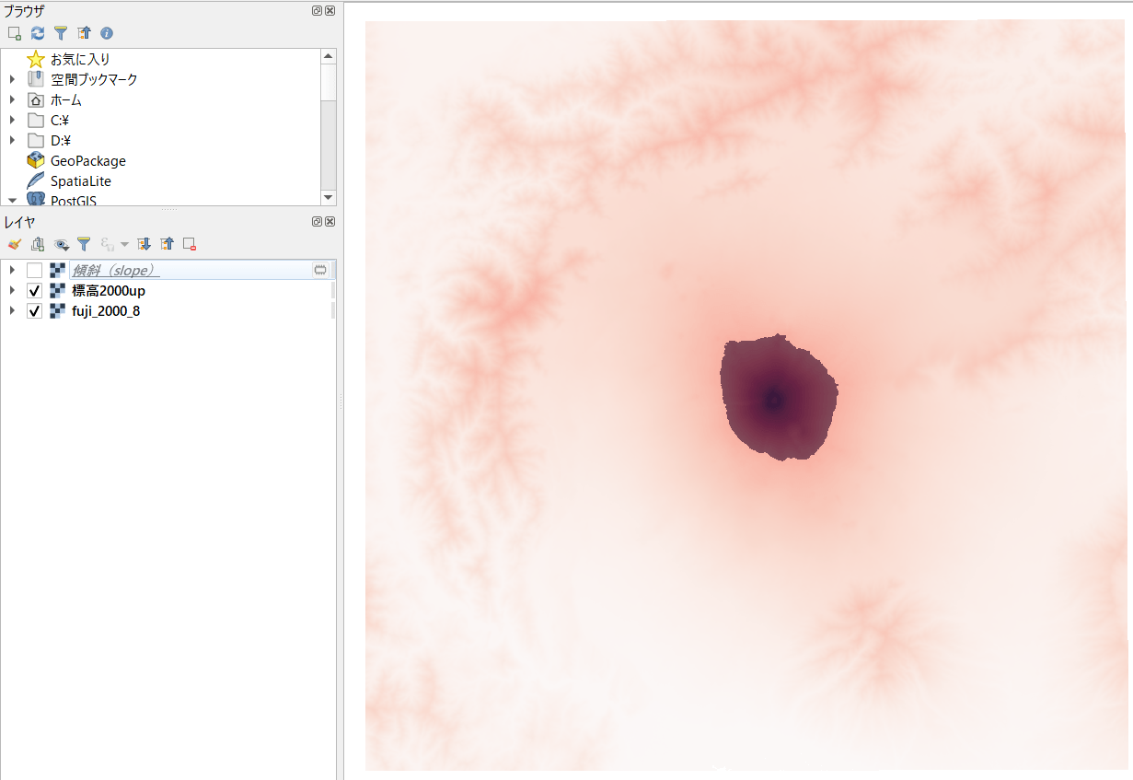Click the Filter Legend funnel in Layers
The width and height of the screenshot is (1133, 780).
84,244
